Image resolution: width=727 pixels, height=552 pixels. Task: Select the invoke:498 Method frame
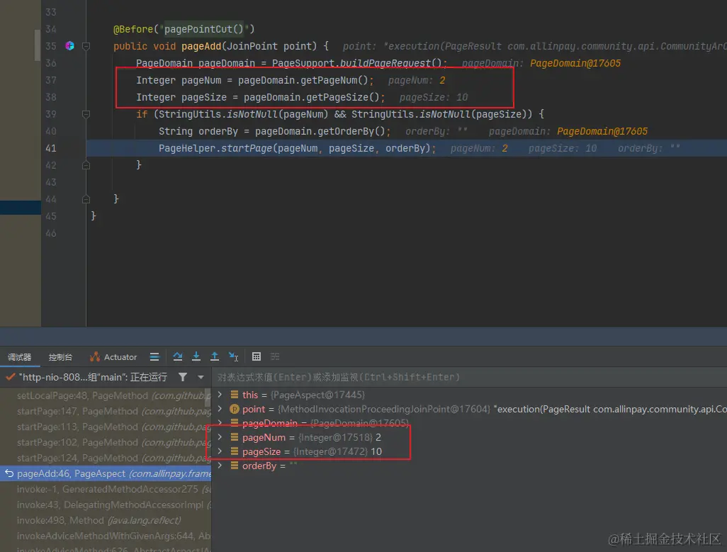pyautogui.click(x=106, y=520)
